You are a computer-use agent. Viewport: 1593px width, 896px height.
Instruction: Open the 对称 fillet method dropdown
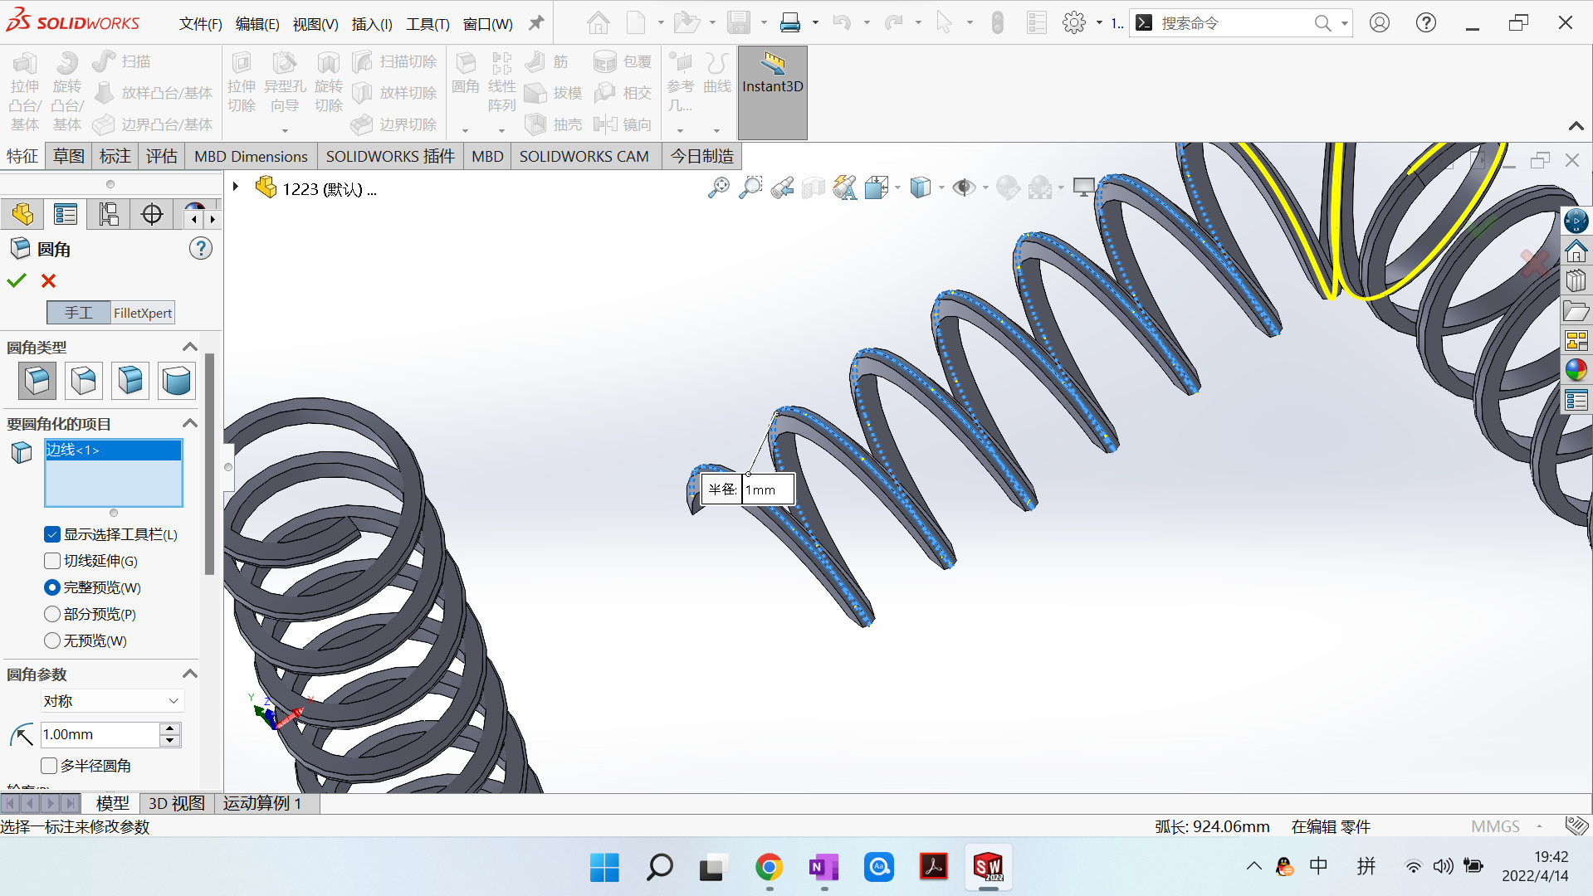pyautogui.click(x=112, y=701)
